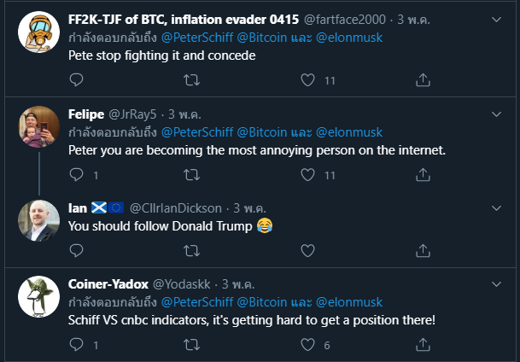Click Ian's profile picture
Screen dimensions: 520x362
[38, 220]
